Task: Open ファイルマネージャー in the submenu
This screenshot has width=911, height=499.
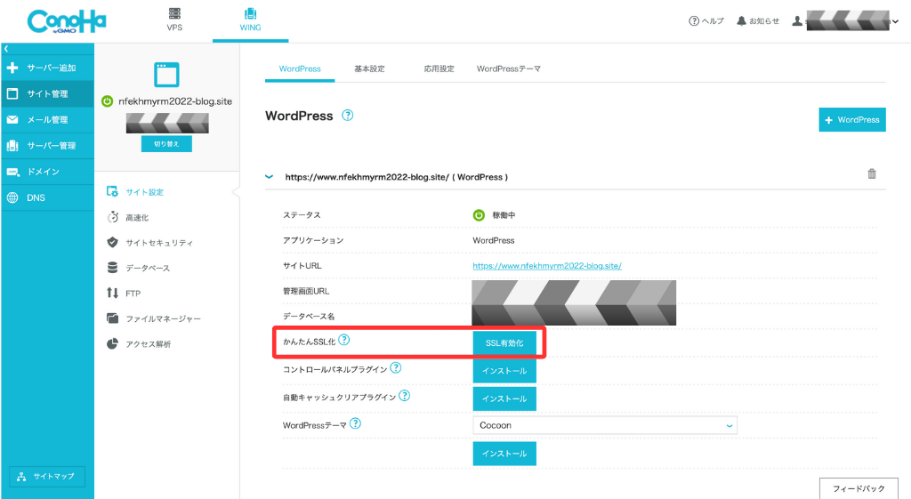Action: pos(154,318)
